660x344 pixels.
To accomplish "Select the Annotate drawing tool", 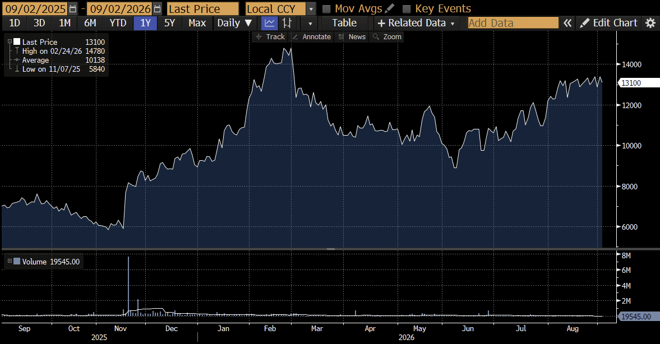I will coord(311,37).
